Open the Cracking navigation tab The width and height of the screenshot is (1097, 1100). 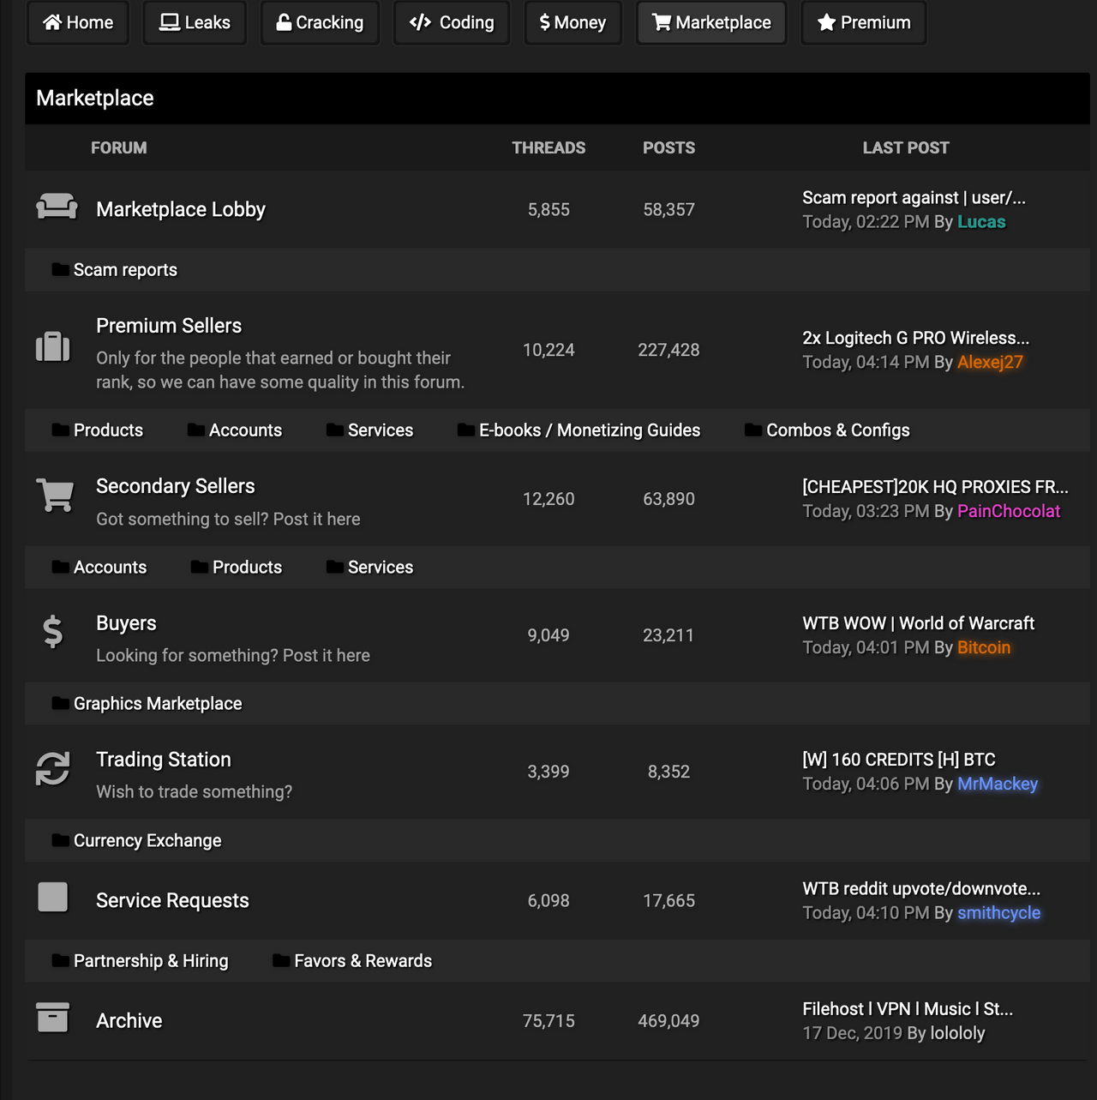tap(320, 22)
